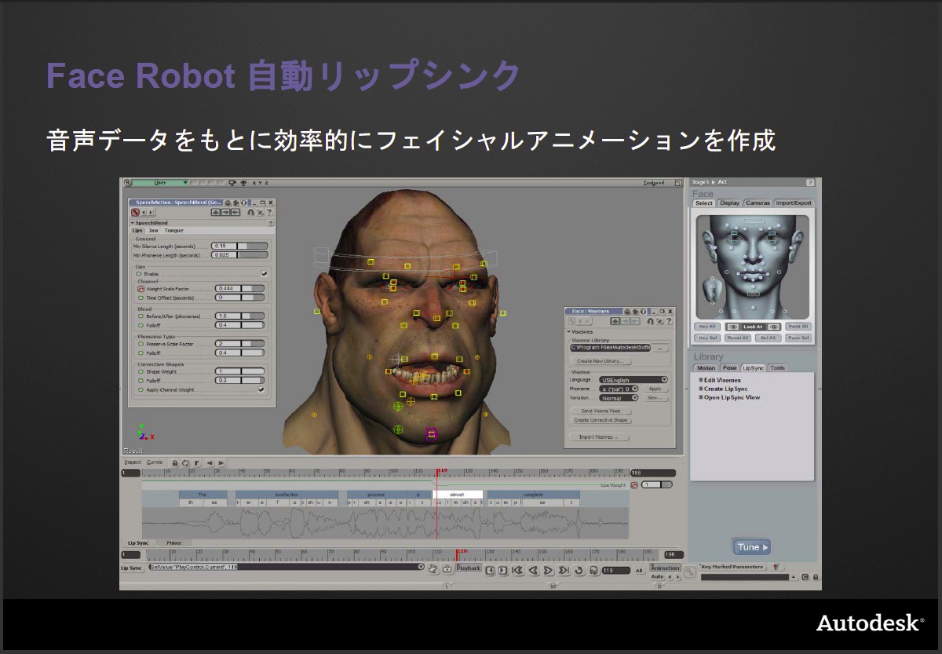This screenshot has height=654, width=942.
Task: Click the key icon beside Key Marked Parameters
Action: pyautogui.click(x=691, y=572)
